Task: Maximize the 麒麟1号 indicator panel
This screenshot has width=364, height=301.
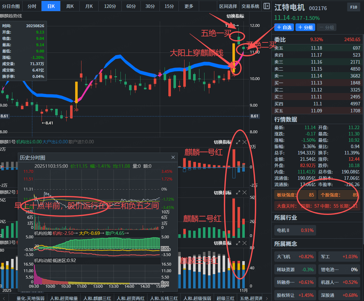Action: [238, 142]
